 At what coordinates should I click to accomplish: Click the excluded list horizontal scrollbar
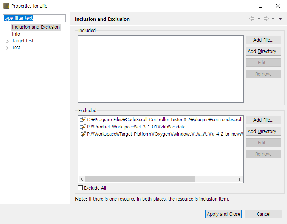pyautogui.click(x=140, y=179)
